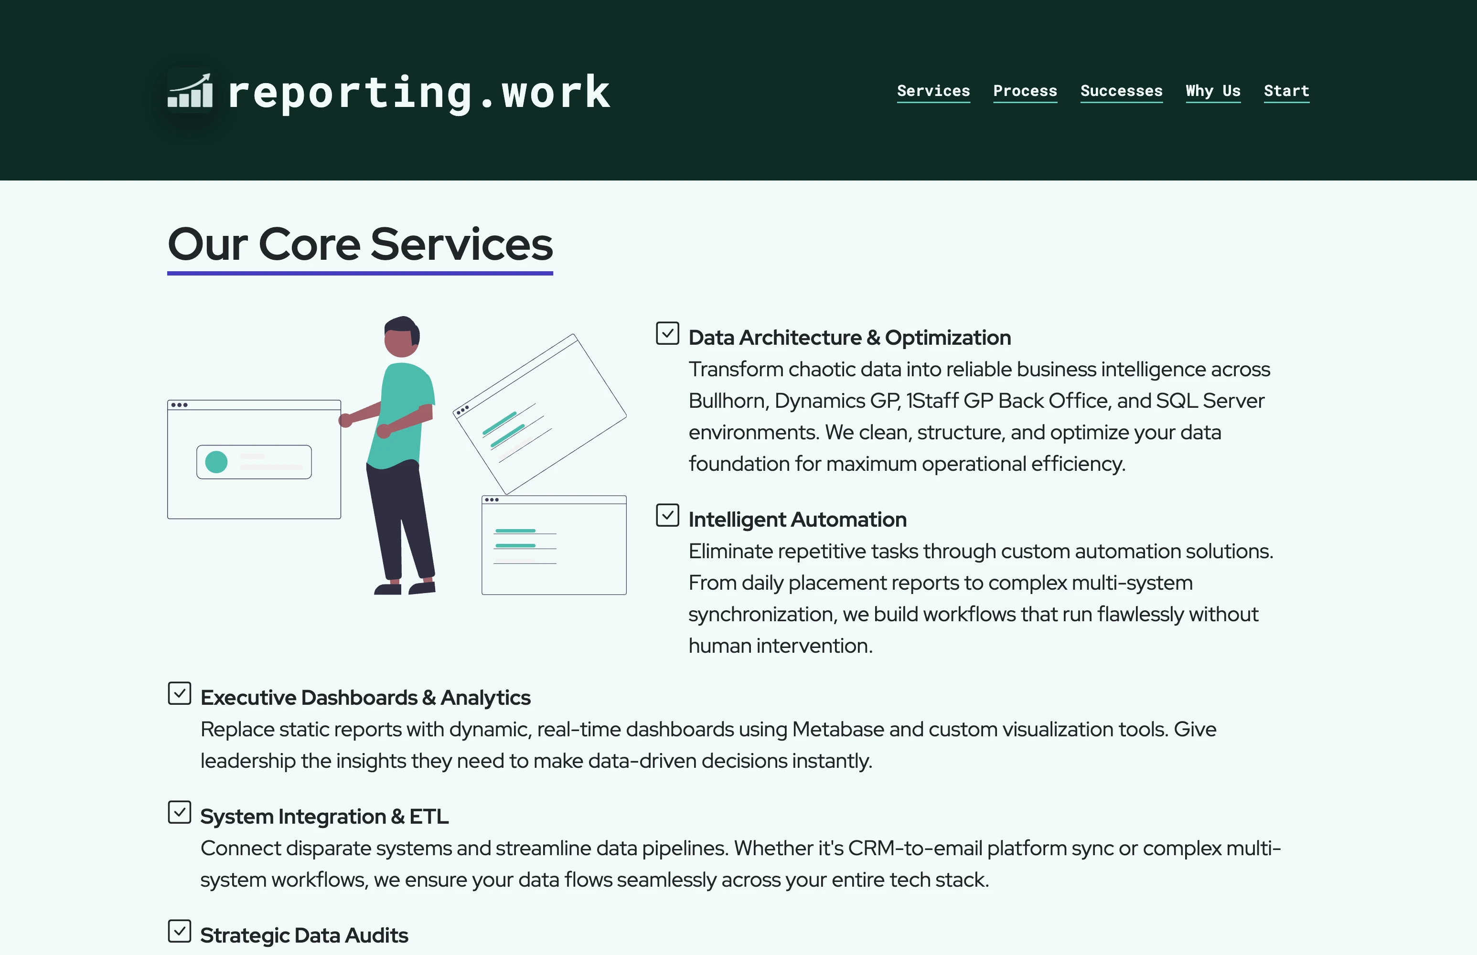This screenshot has height=955, width=1477.
Task: Open the Successes nav link
Action: click(1121, 91)
